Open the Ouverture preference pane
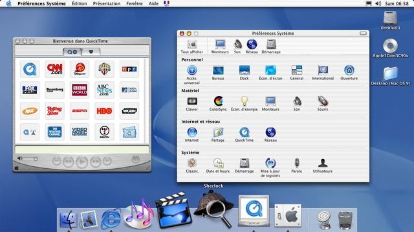The image size is (414, 232). (x=349, y=73)
